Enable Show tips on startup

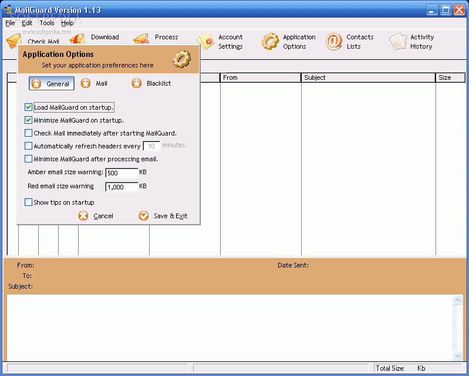(x=28, y=202)
